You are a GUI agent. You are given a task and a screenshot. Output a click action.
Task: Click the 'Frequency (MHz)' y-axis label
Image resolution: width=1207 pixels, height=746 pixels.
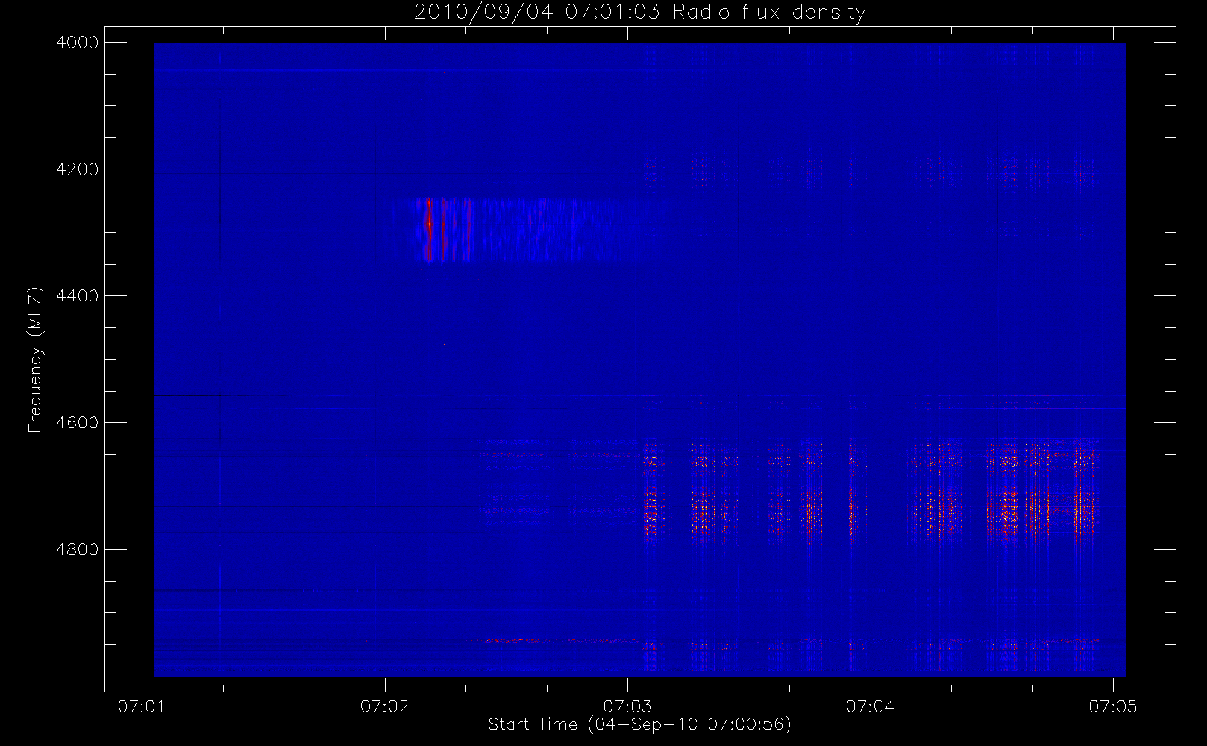(x=34, y=360)
